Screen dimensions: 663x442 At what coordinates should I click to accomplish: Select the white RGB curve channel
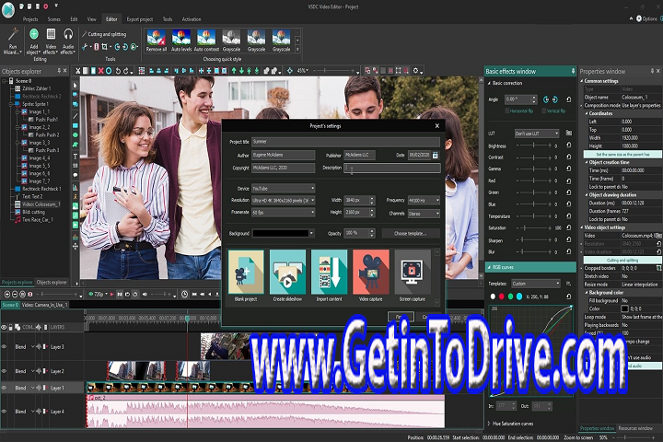[493, 297]
